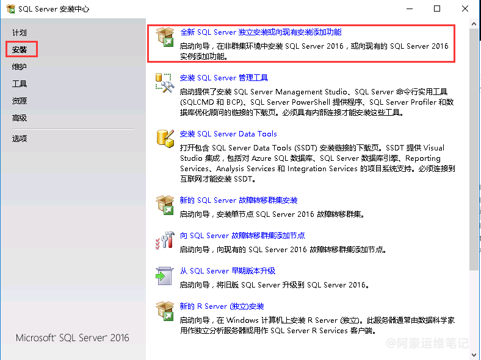Image resolution: width=481 pixels, height=360 pixels.
Task: Click the SQL Server Data Tools cylinder icon
Action: click(165, 139)
